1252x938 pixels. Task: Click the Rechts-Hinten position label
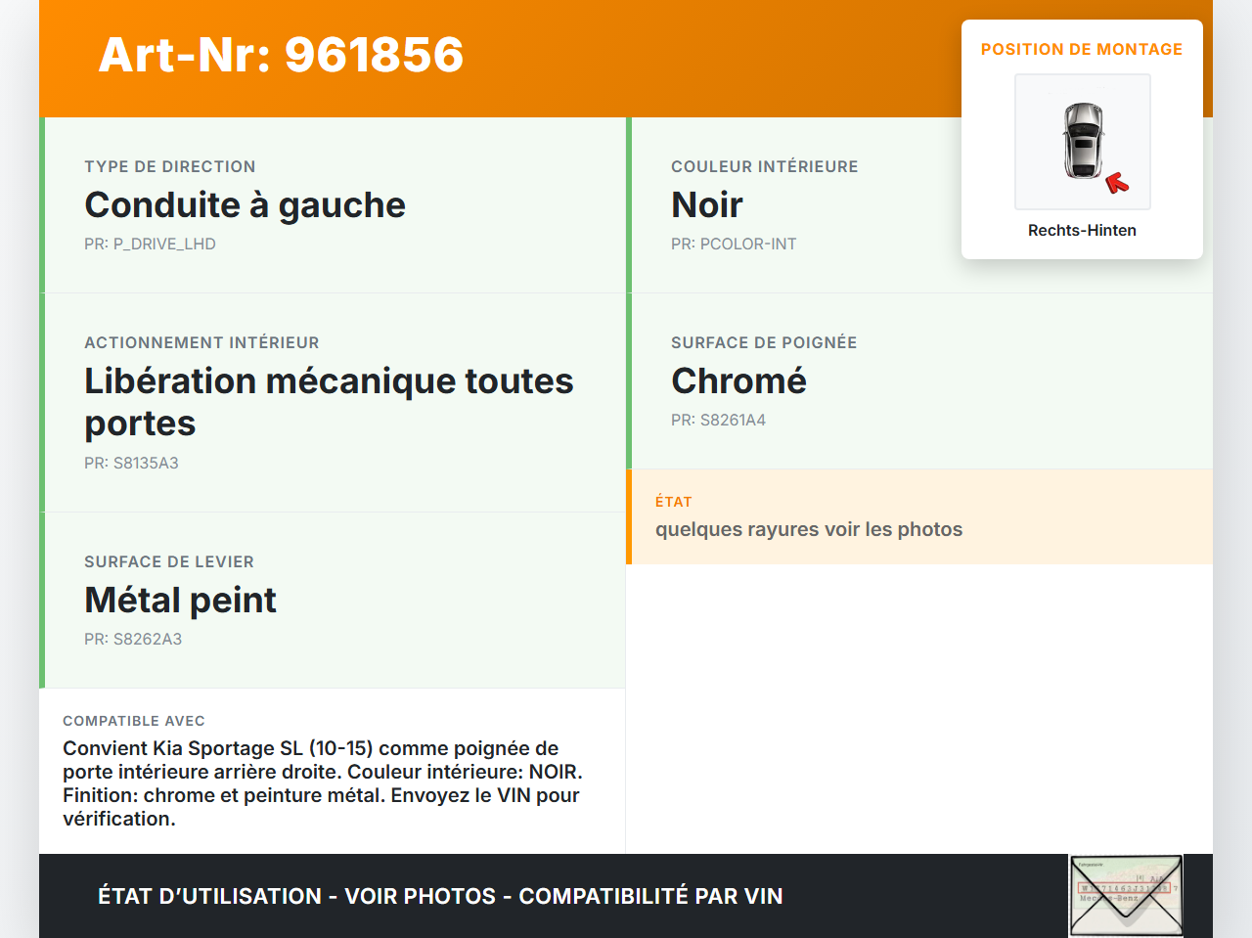pos(1082,230)
